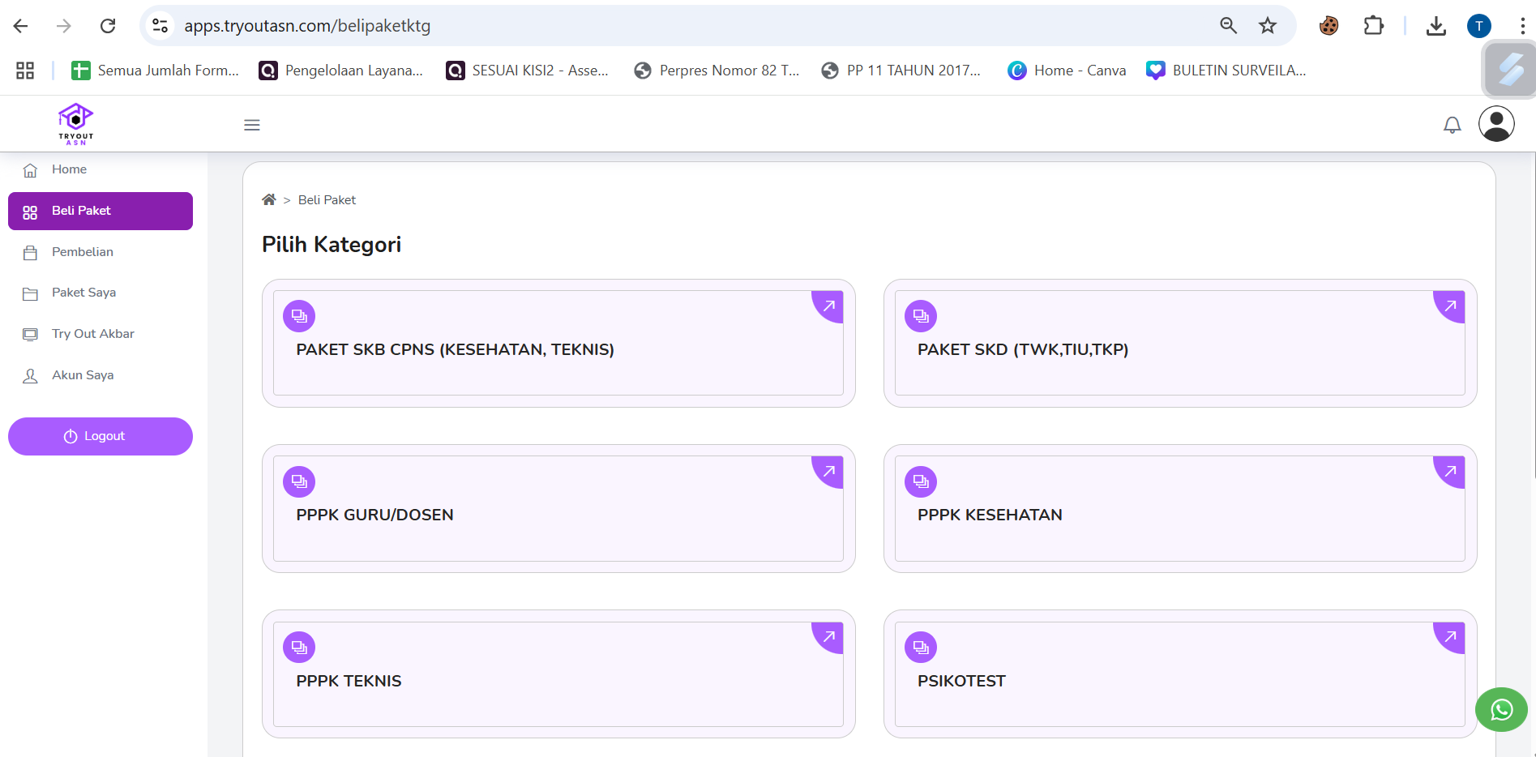Click the home icon in breadcrumb

coord(269,200)
